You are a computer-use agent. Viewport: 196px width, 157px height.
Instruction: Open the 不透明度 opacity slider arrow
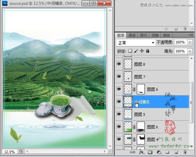[x=190, y=42]
